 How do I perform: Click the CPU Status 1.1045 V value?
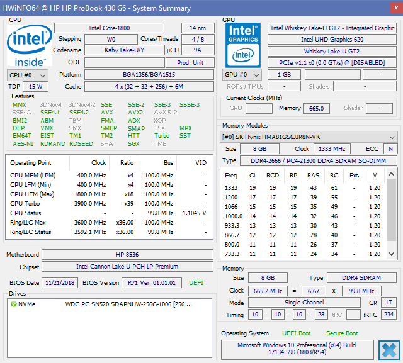pos(194,213)
